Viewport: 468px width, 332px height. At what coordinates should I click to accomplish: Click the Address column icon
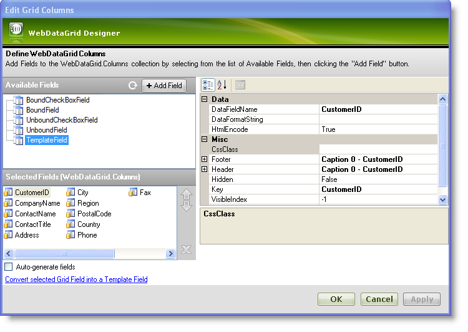pos(8,235)
